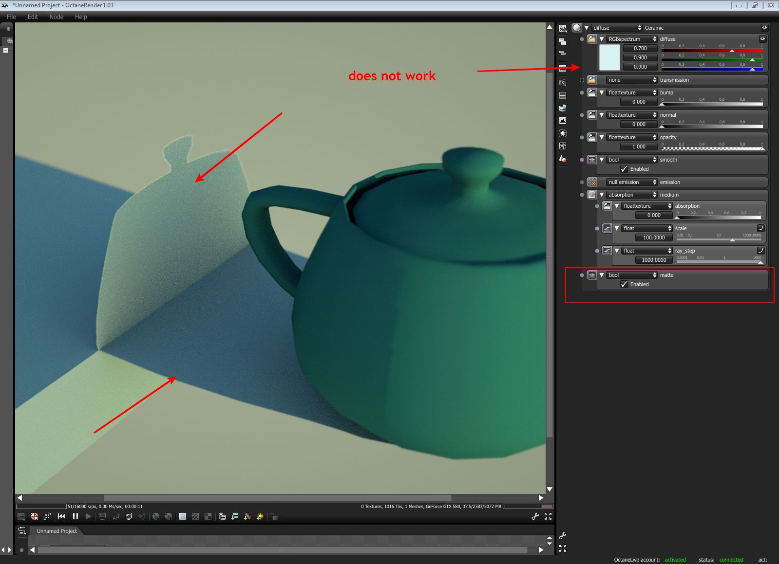The width and height of the screenshot is (779, 564).
Task: Toggle the Ceramic material eye icon
Action: (764, 28)
